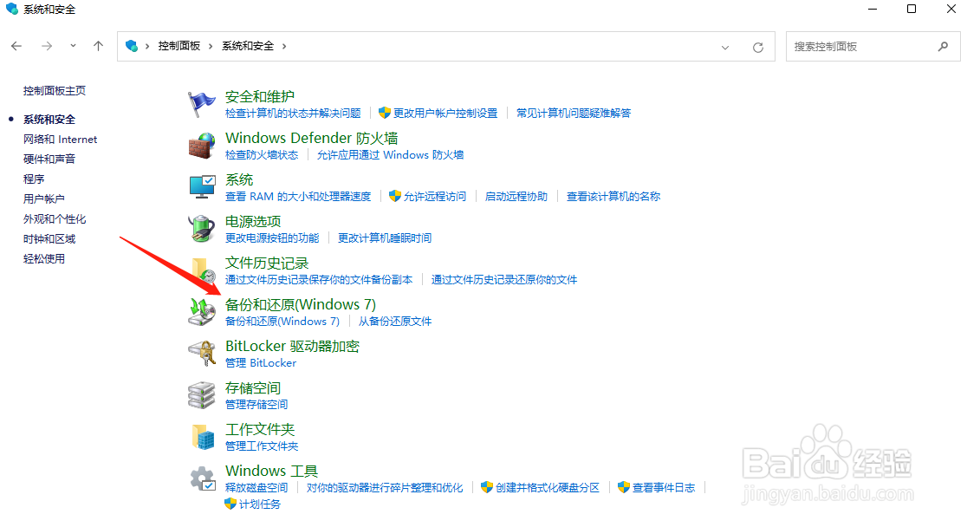Go forward with the right arrow
967x527 pixels.
(47, 46)
